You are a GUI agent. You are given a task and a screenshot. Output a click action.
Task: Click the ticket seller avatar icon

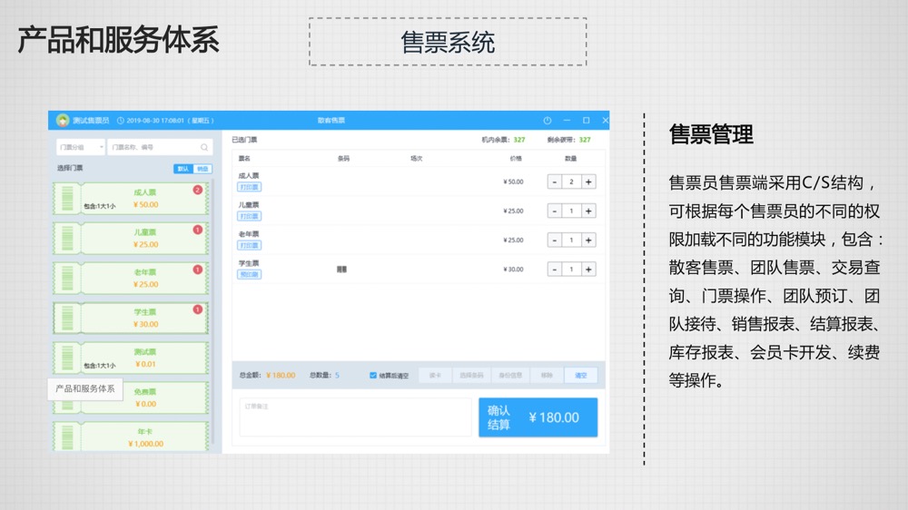63,121
